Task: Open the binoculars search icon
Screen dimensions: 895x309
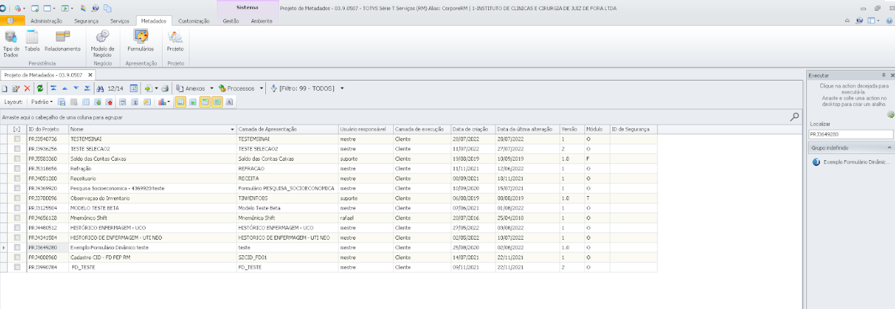Action: pyautogui.click(x=100, y=88)
